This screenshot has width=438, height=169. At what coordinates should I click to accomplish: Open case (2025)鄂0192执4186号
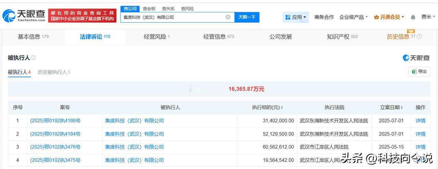[55, 121]
